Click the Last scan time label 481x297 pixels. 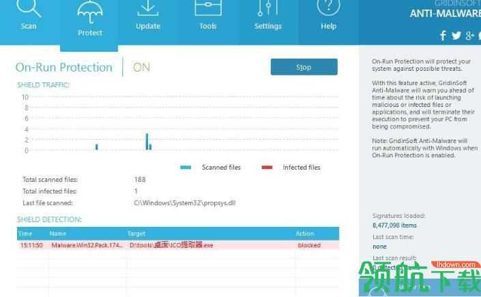click(x=393, y=237)
